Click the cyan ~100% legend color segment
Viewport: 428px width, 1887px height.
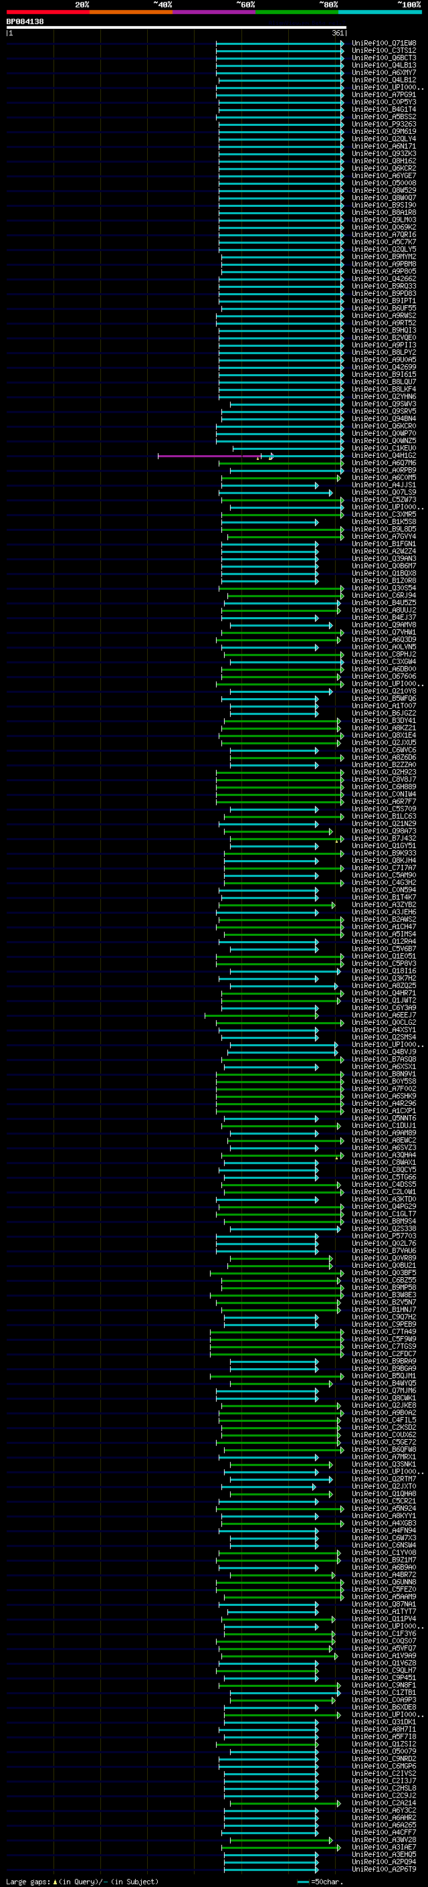pos(380,12)
